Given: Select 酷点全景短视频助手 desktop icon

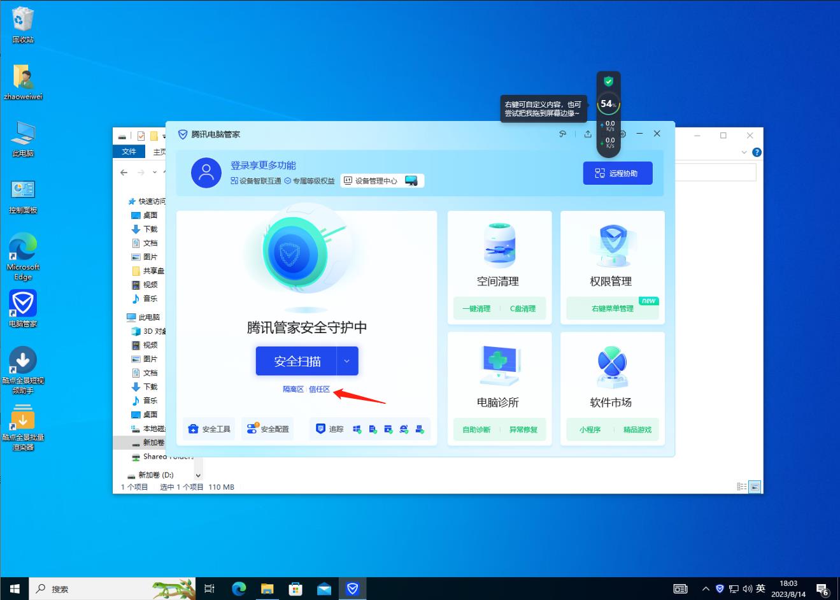Looking at the screenshot, I should click(x=23, y=371).
